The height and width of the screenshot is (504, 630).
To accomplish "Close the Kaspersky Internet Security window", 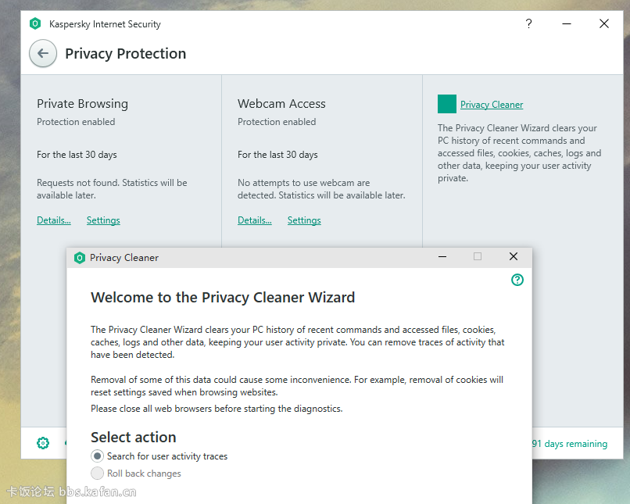I will tap(604, 23).
